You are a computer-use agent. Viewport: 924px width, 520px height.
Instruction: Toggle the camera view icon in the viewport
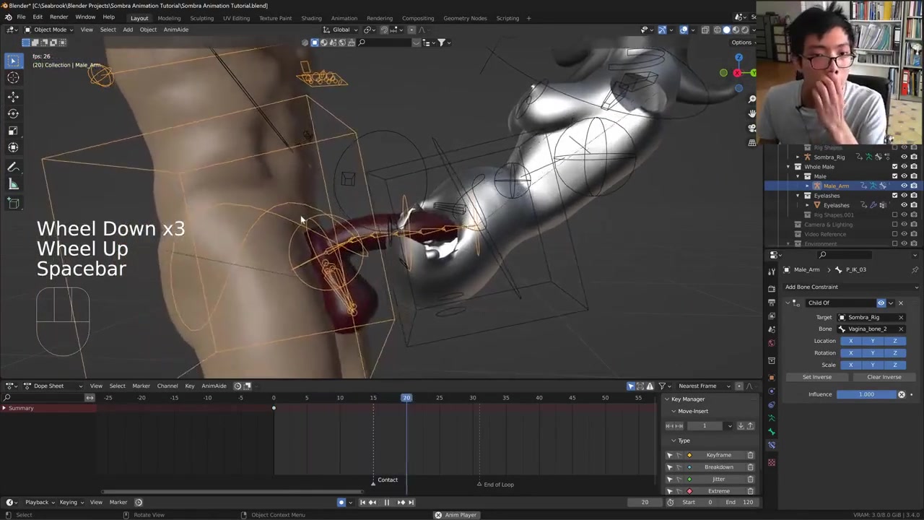tap(751, 128)
